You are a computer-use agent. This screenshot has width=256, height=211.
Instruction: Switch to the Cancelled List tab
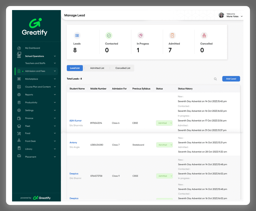(x=123, y=68)
